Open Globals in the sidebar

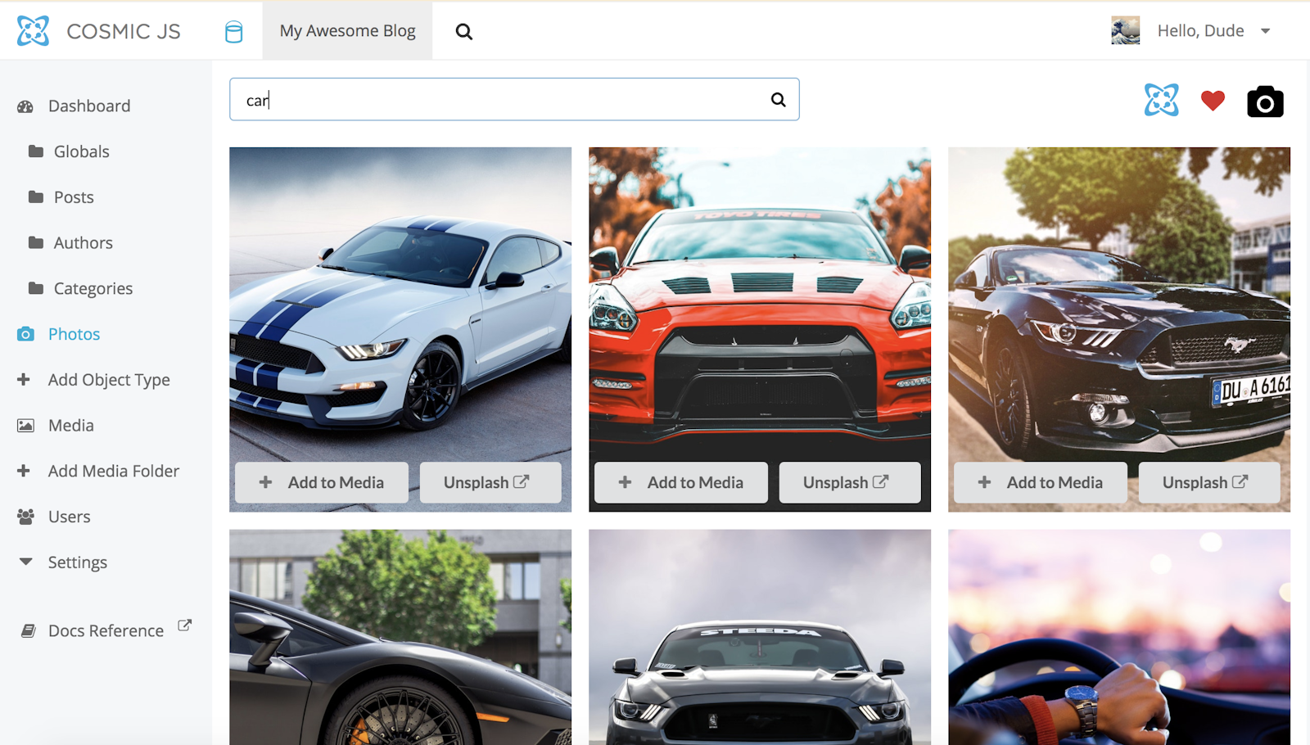pyautogui.click(x=82, y=151)
